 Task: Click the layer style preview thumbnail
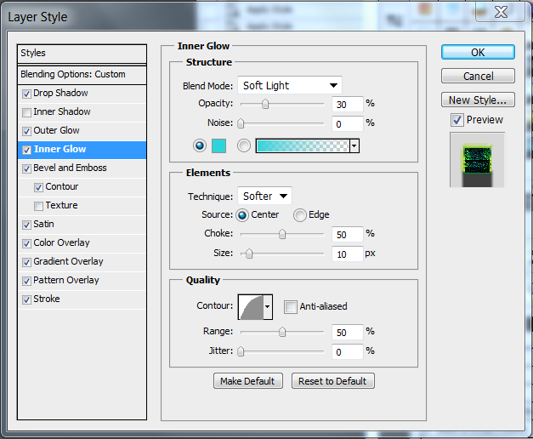(x=477, y=160)
